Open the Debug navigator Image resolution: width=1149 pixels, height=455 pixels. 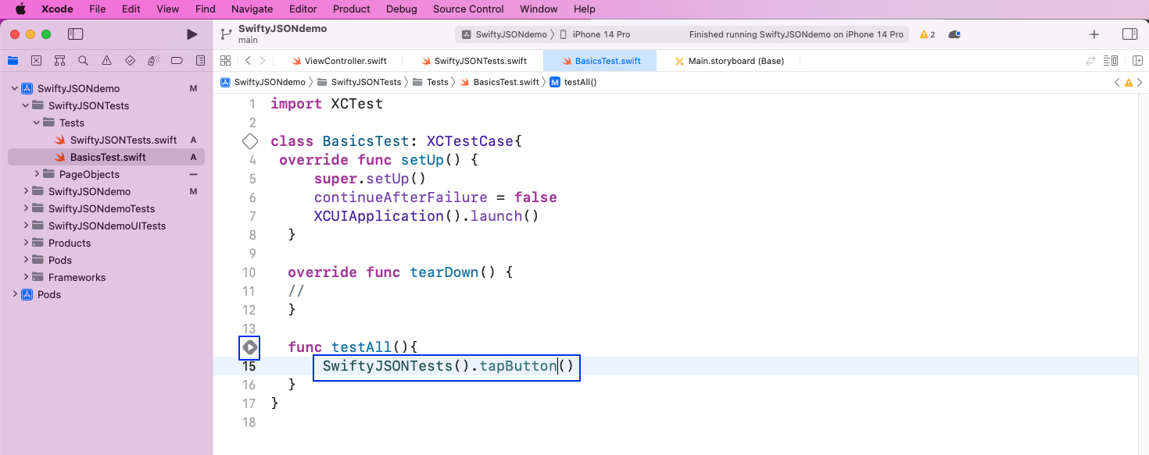(x=153, y=60)
